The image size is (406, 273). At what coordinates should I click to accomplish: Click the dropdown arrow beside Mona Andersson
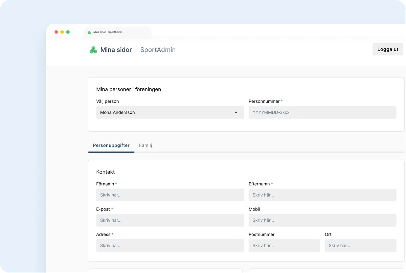236,112
